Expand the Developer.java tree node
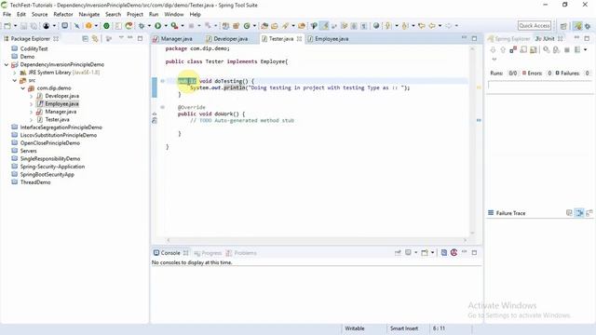The height and width of the screenshot is (335, 596). [x=31, y=96]
